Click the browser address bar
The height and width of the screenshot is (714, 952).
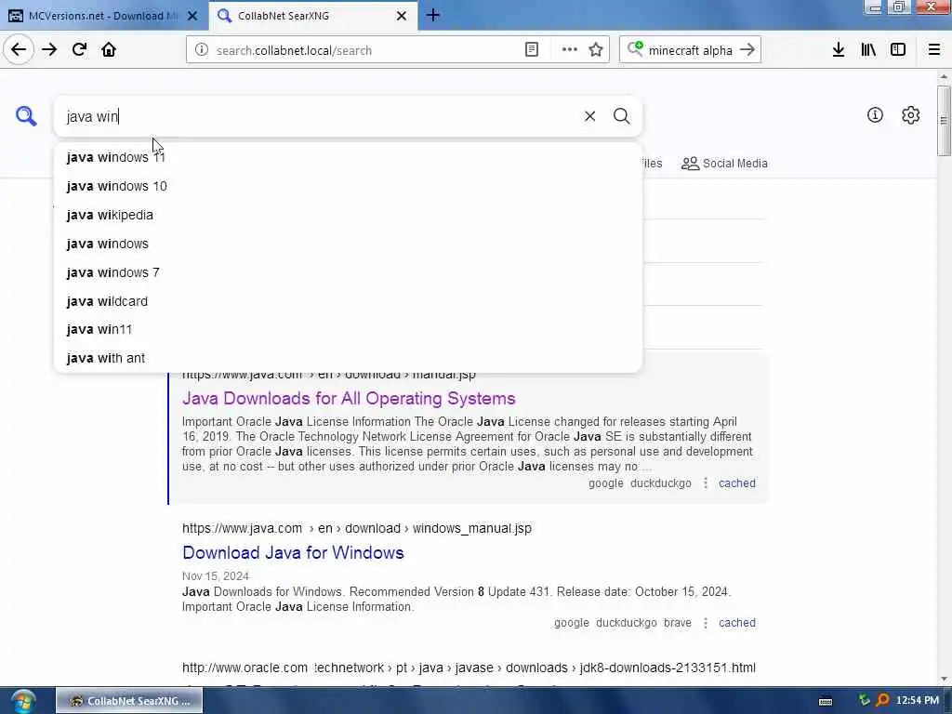364,50
